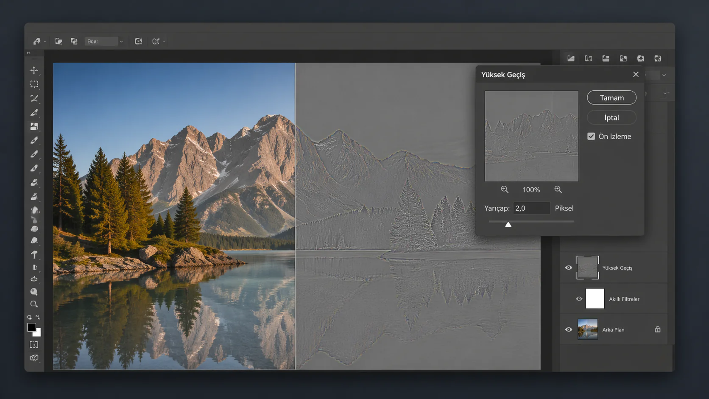
Task: Enable the quick mask mode icon
Action: pyautogui.click(x=34, y=344)
